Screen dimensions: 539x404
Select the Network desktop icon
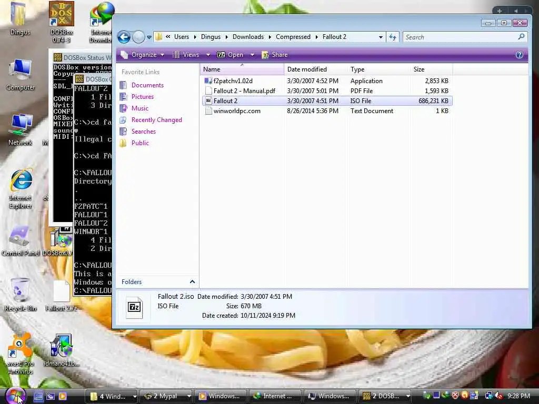click(21, 130)
